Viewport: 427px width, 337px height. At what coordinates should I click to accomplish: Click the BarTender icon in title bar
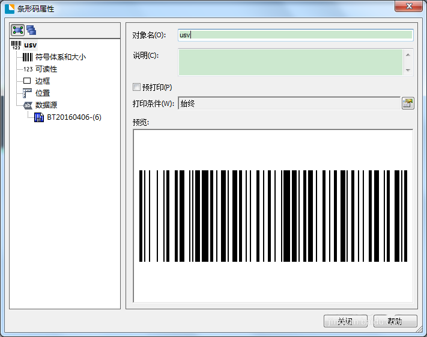point(10,9)
